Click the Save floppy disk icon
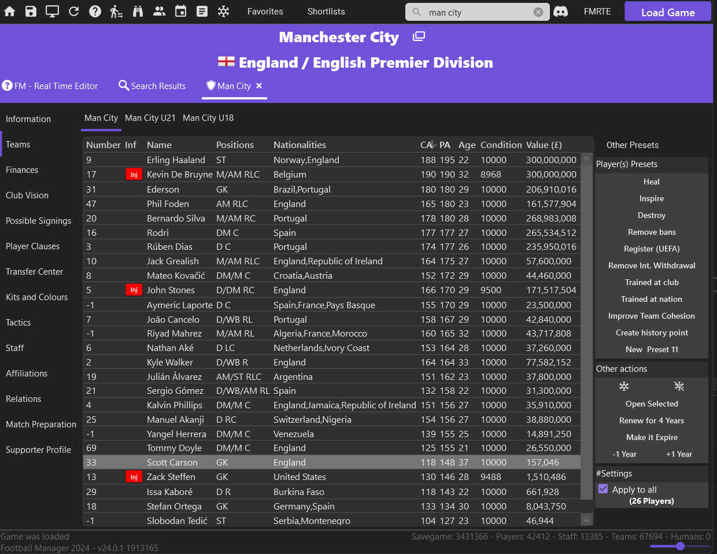This screenshot has width=717, height=554. (x=31, y=11)
